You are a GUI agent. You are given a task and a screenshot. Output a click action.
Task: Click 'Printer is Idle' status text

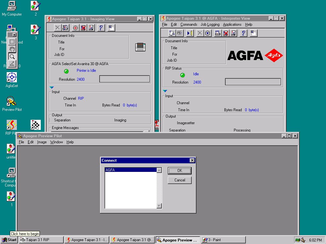(x=86, y=71)
